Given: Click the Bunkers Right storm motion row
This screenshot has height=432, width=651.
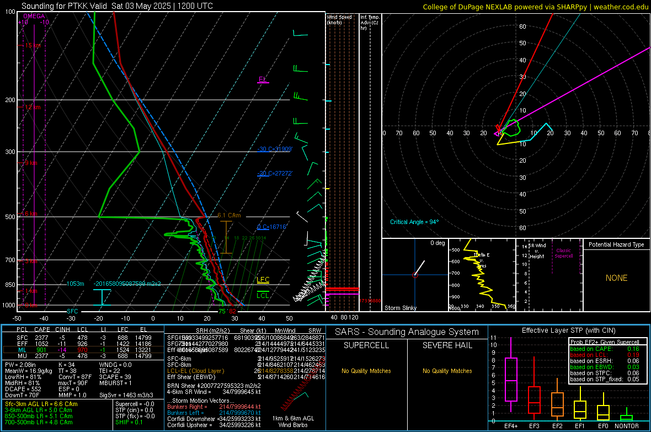Looking at the screenshot, I should coord(214,407).
